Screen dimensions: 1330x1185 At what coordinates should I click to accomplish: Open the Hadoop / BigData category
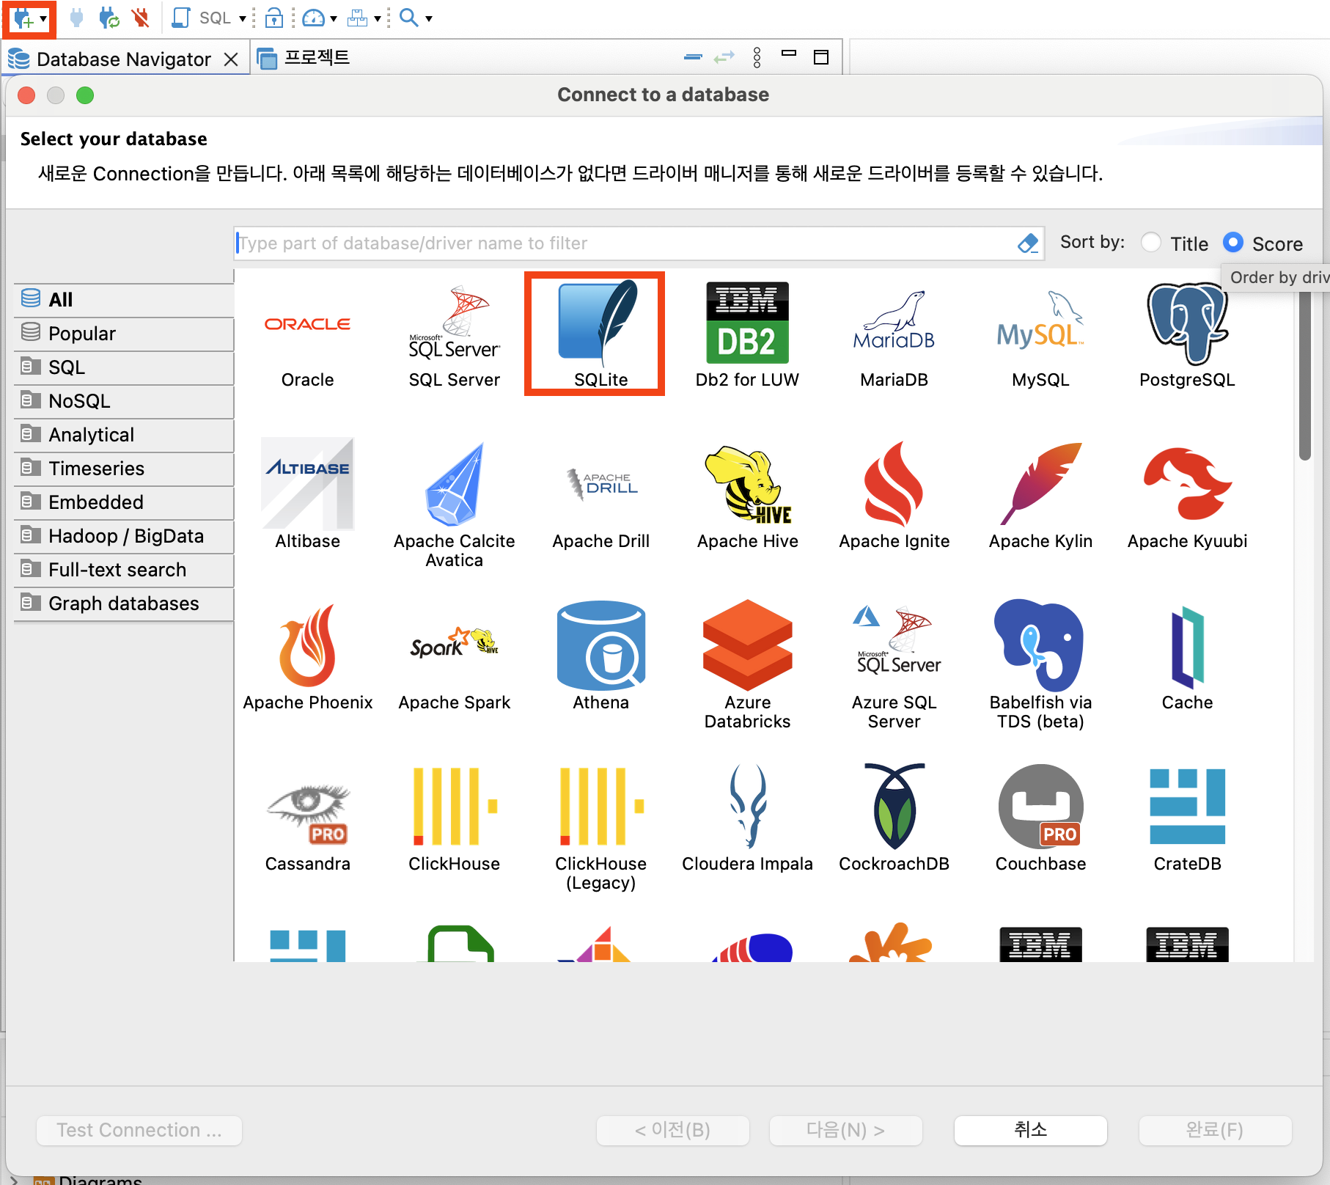tap(124, 535)
